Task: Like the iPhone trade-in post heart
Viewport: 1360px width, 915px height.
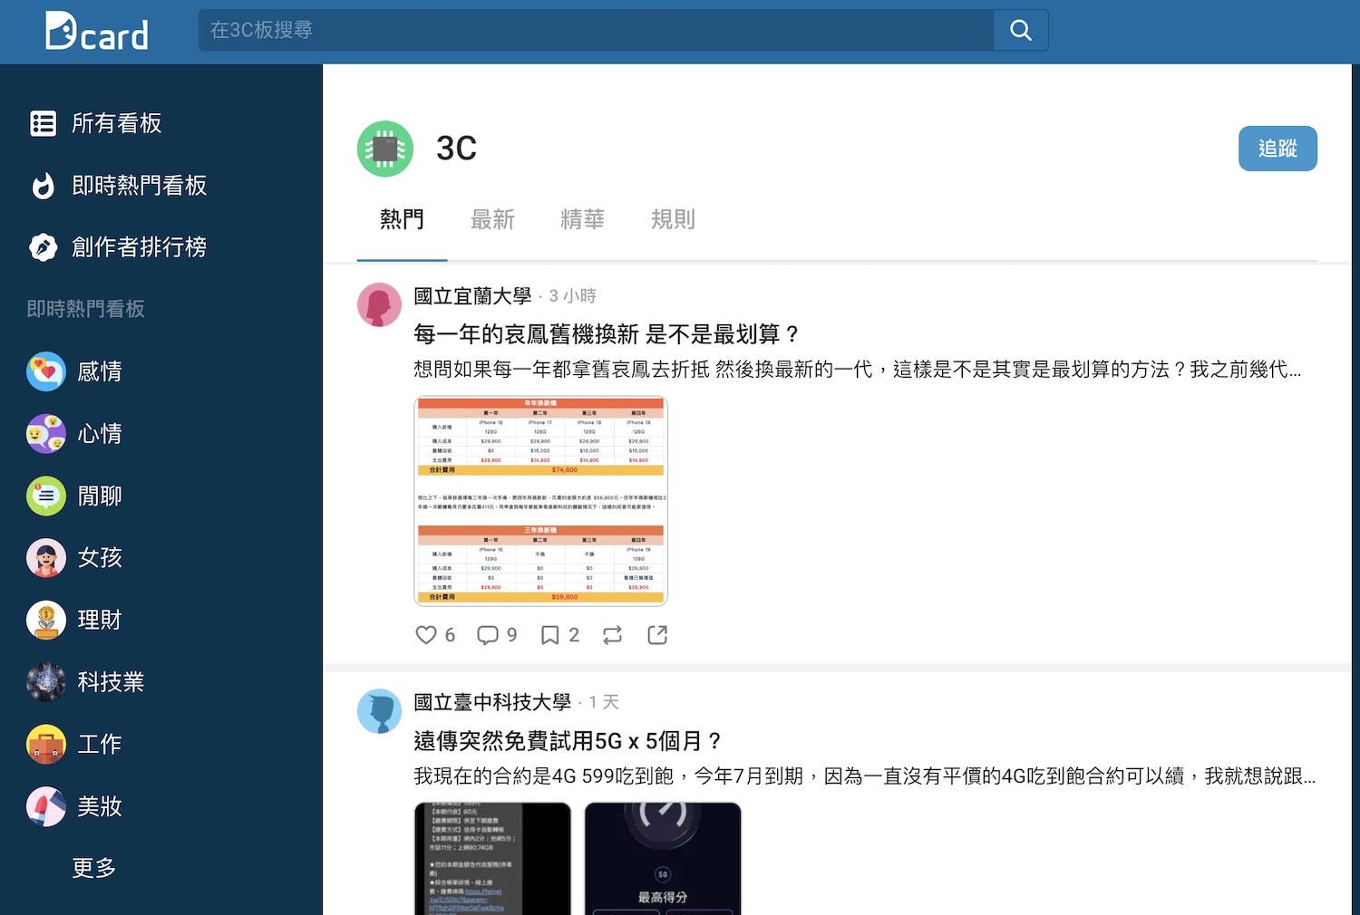Action: pyautogui.click(x=426, y=635)
